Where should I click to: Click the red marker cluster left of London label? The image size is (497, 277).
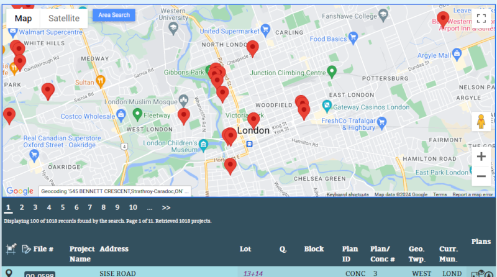pos(229,137)
